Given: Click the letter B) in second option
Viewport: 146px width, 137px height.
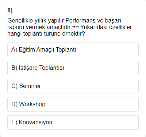Looking at the screenshot, I should point(14,68).
